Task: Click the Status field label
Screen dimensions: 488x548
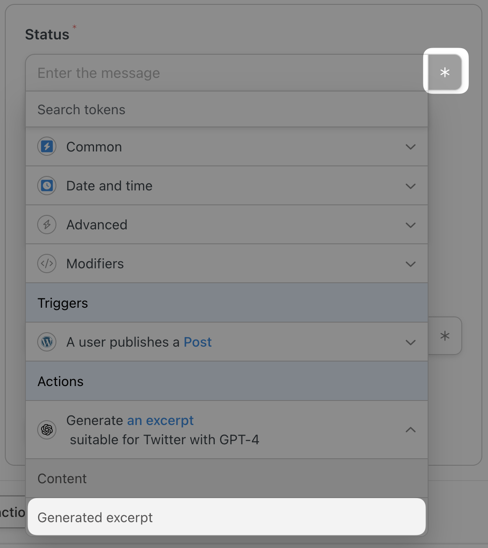Action: [47, 34]
